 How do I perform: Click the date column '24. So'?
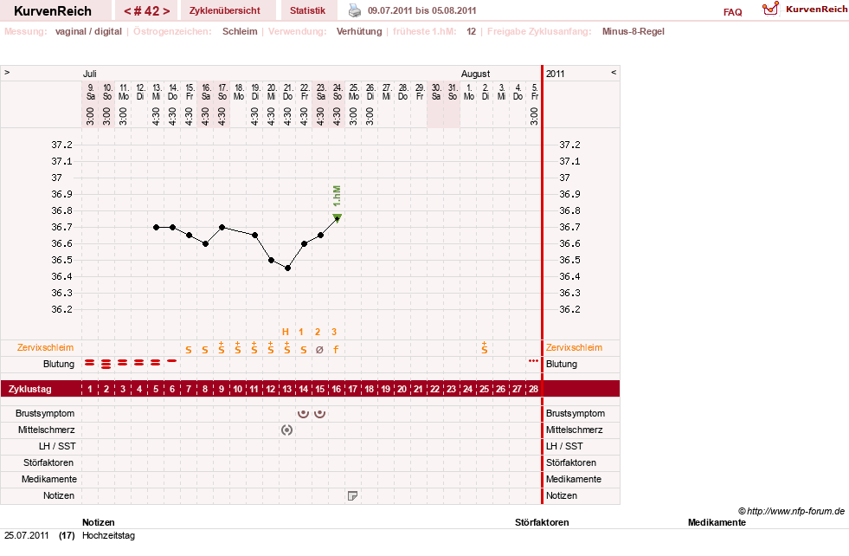pyautogui.click(x=338, y=92)
